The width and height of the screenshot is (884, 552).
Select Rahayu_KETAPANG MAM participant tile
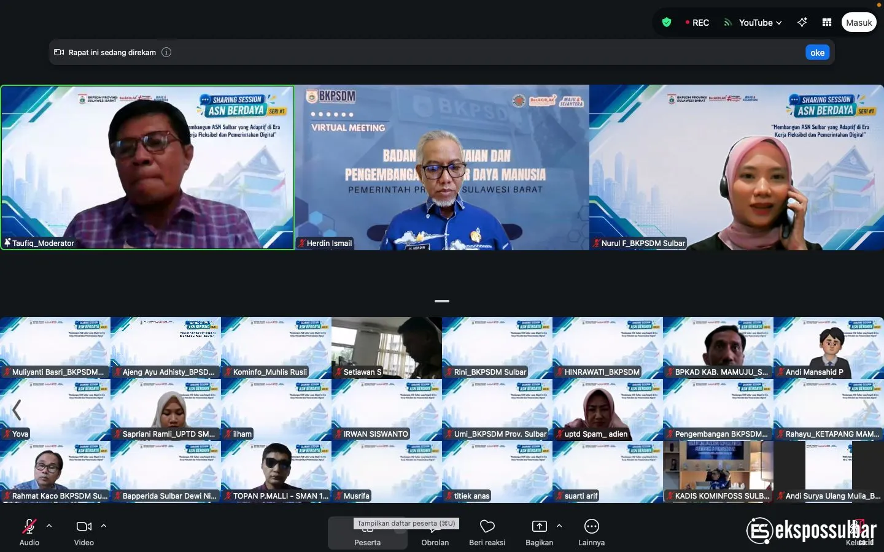[829, 410]
